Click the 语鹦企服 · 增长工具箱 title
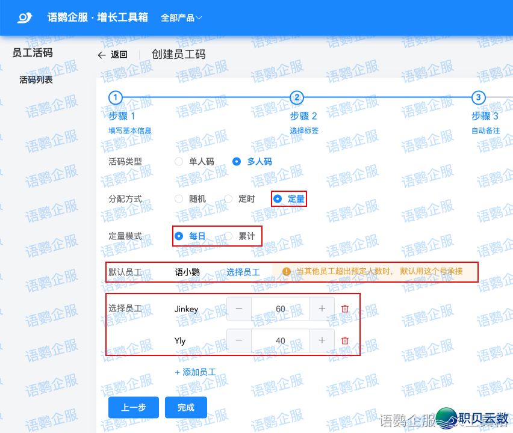 [x=98, y=17]
